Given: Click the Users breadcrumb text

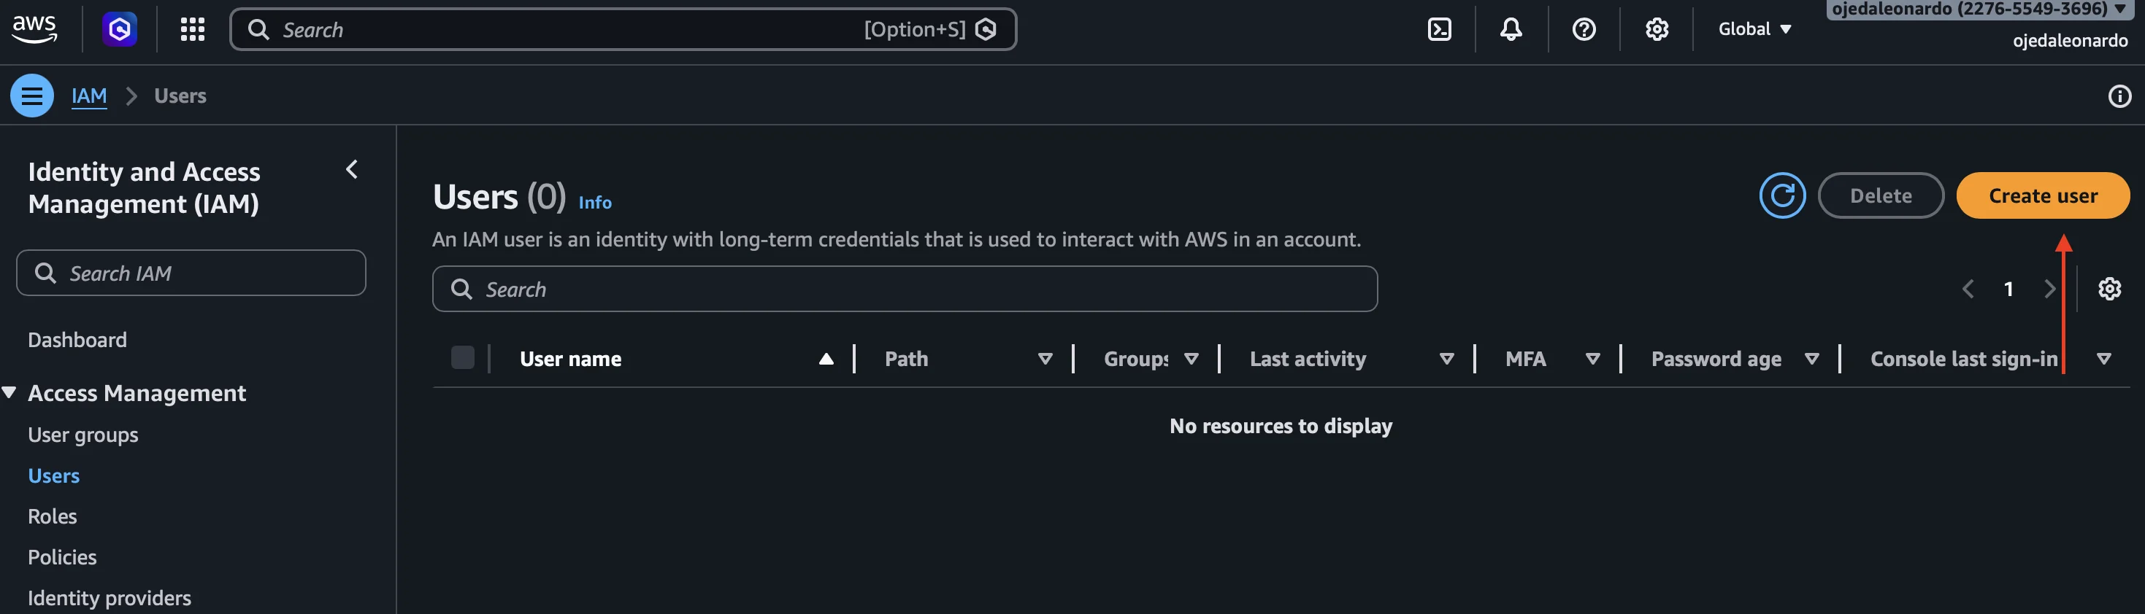Looking at the screenshot, I should click(180, 96).
